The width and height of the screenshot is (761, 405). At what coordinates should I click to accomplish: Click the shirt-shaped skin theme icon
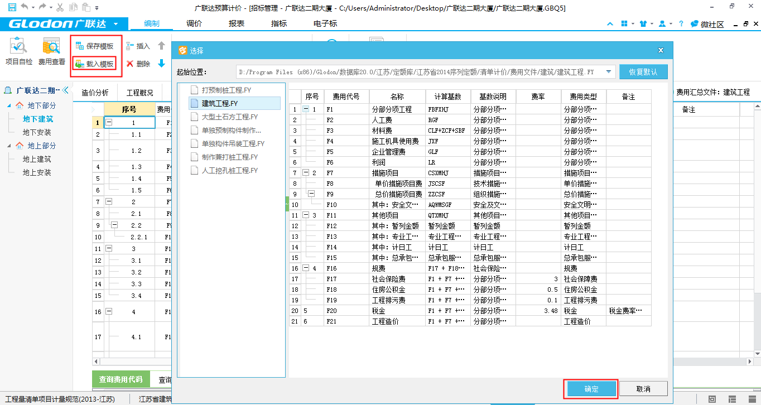coord(643,24)
